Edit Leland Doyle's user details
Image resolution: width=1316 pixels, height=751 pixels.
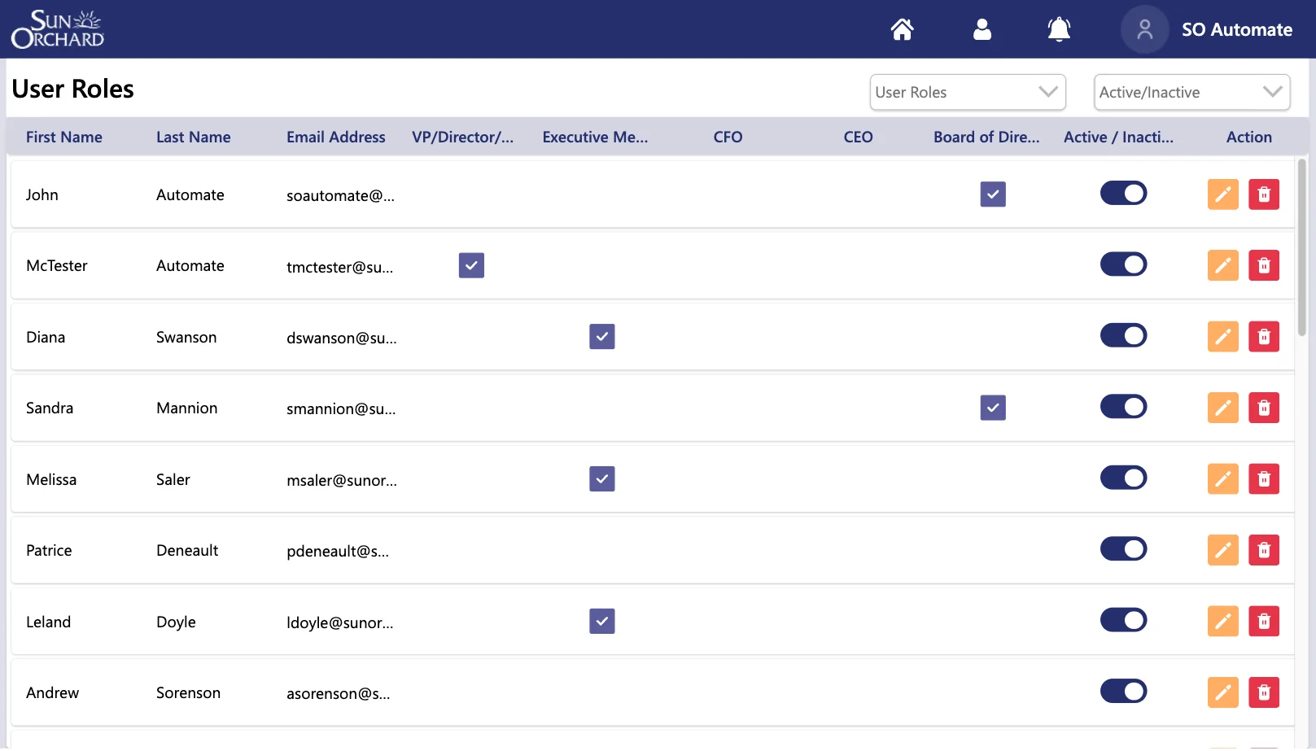pyautogui.click(x=1222, y=621)
